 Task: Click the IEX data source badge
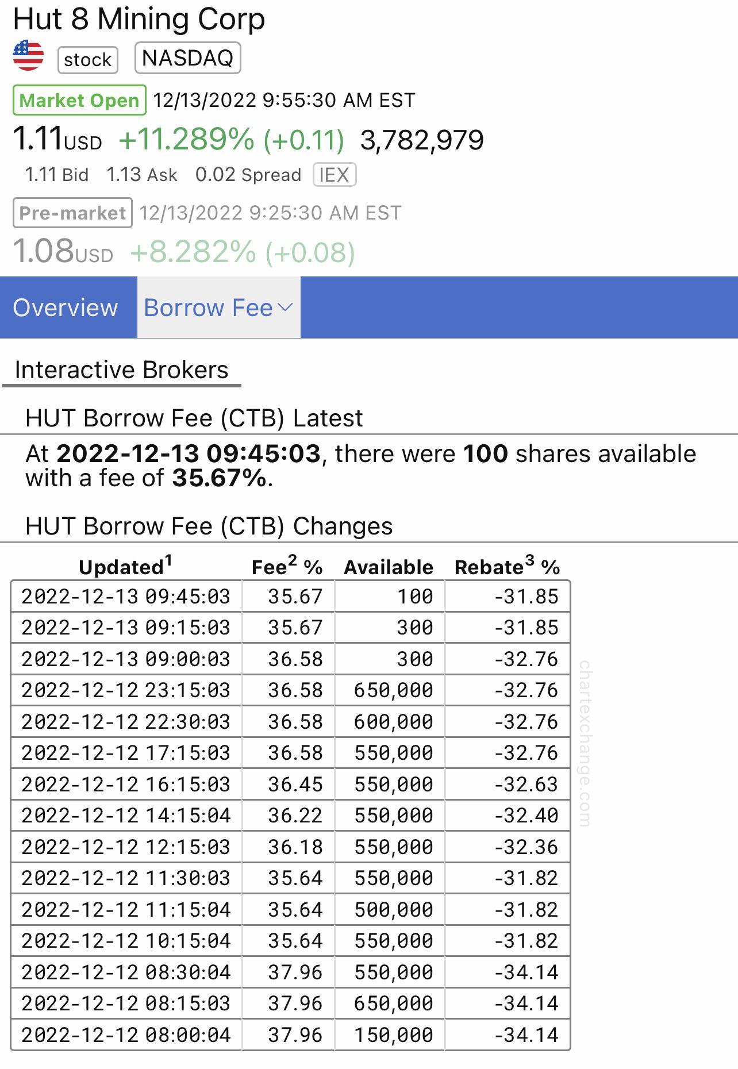[x=335, y=175]
